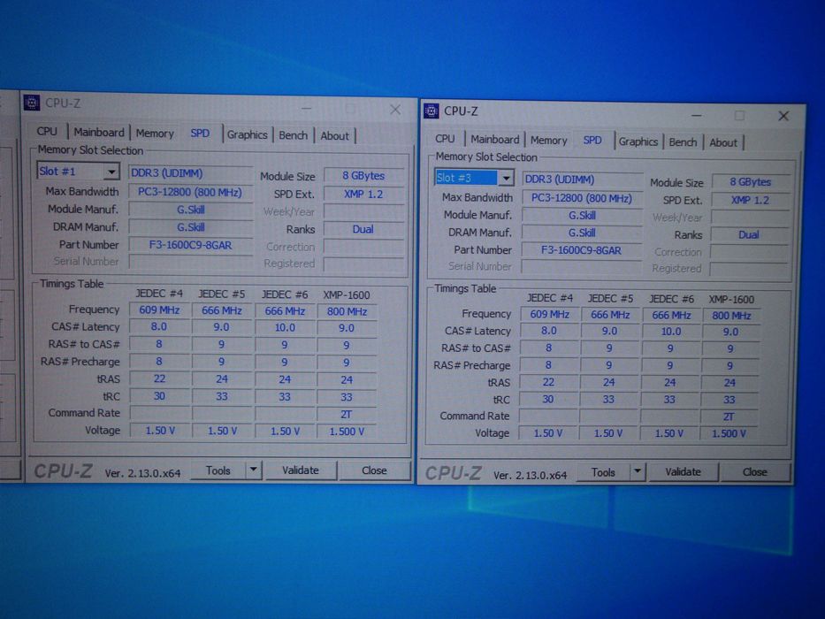Screen dimensions: 825x619
Task: Click the 609 MHz JEDEC #4 frequency in the right window
Action: pyautogui.click(x=549, y=314)
